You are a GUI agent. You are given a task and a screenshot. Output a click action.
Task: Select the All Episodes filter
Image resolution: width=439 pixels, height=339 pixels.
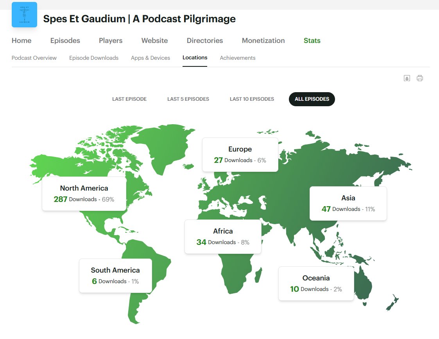[312, 99]
